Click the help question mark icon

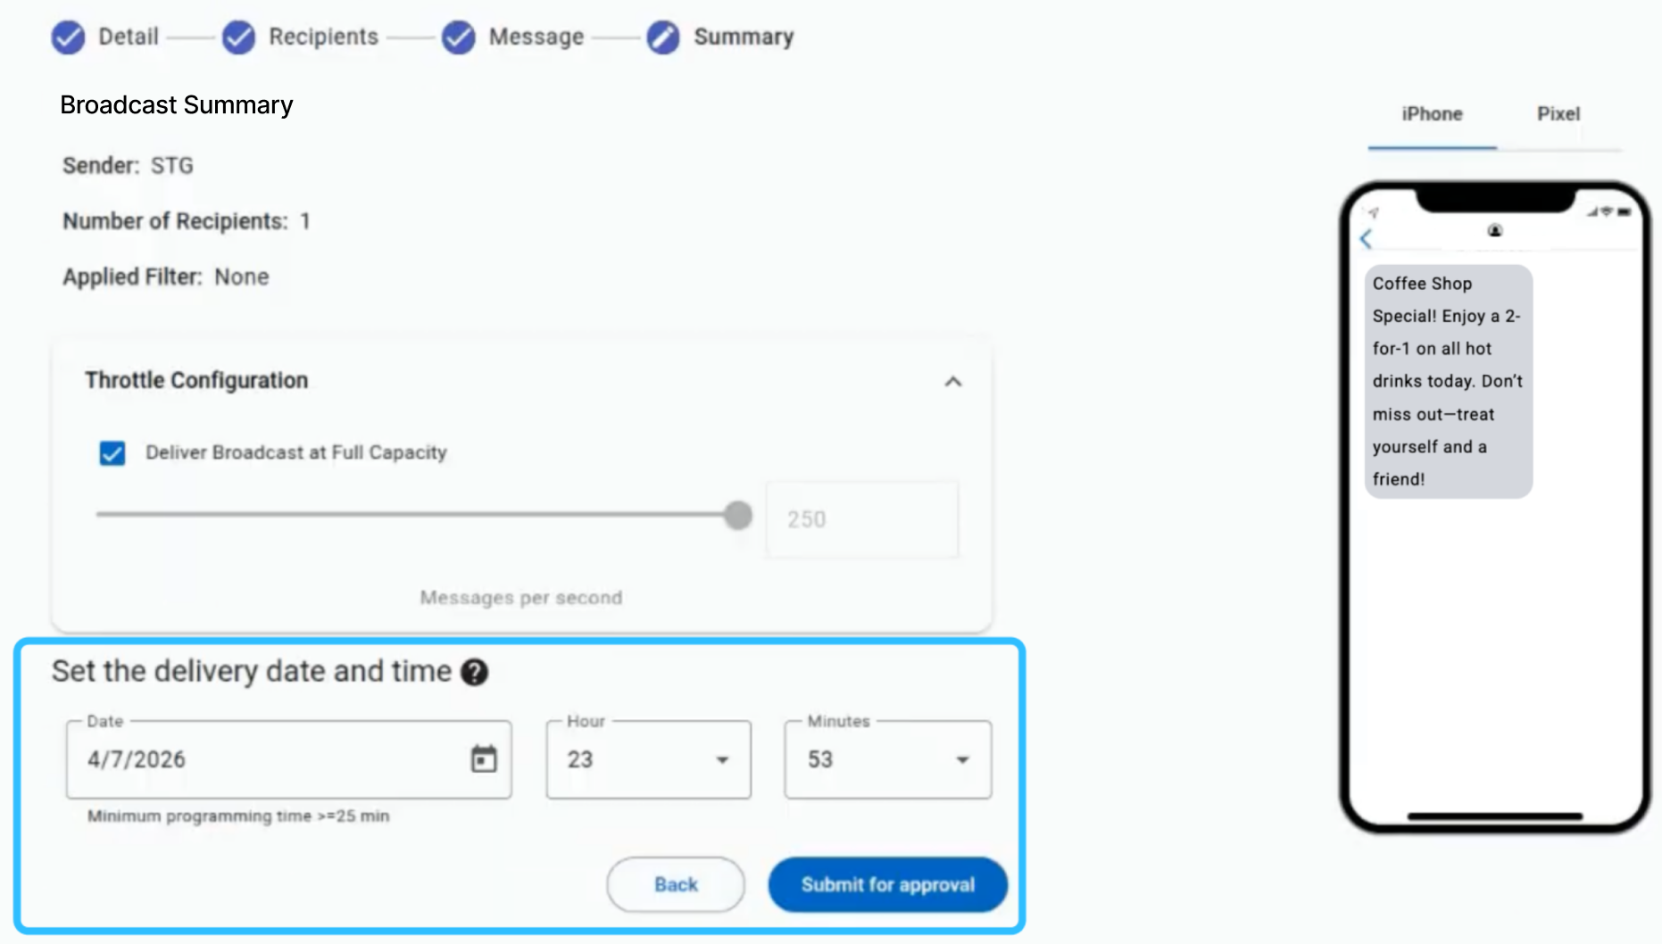click(475, 672)
